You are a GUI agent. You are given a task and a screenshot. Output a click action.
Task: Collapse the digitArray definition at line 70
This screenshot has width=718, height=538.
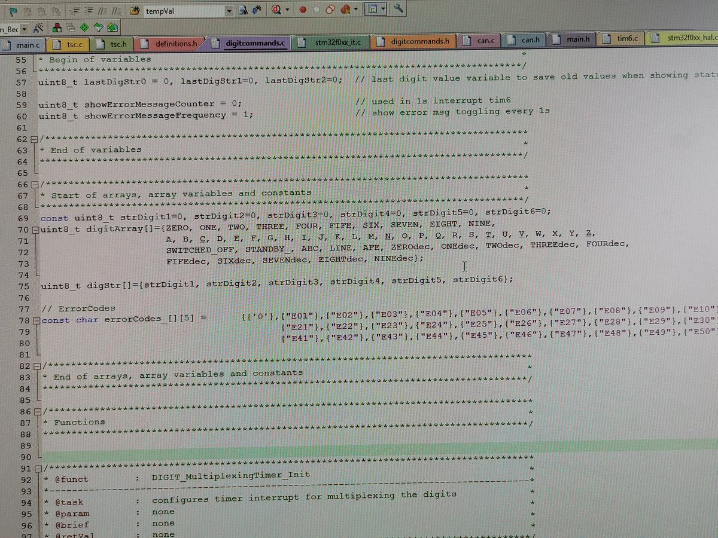[x=35, y=230]
